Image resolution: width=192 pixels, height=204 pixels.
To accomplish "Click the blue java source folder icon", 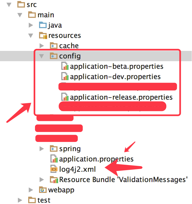I will (x=43, y=25).
